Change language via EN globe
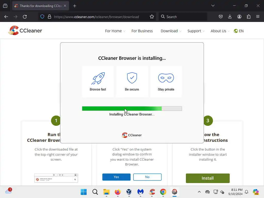Screen dimensions: 264x198 coord(239,31)
